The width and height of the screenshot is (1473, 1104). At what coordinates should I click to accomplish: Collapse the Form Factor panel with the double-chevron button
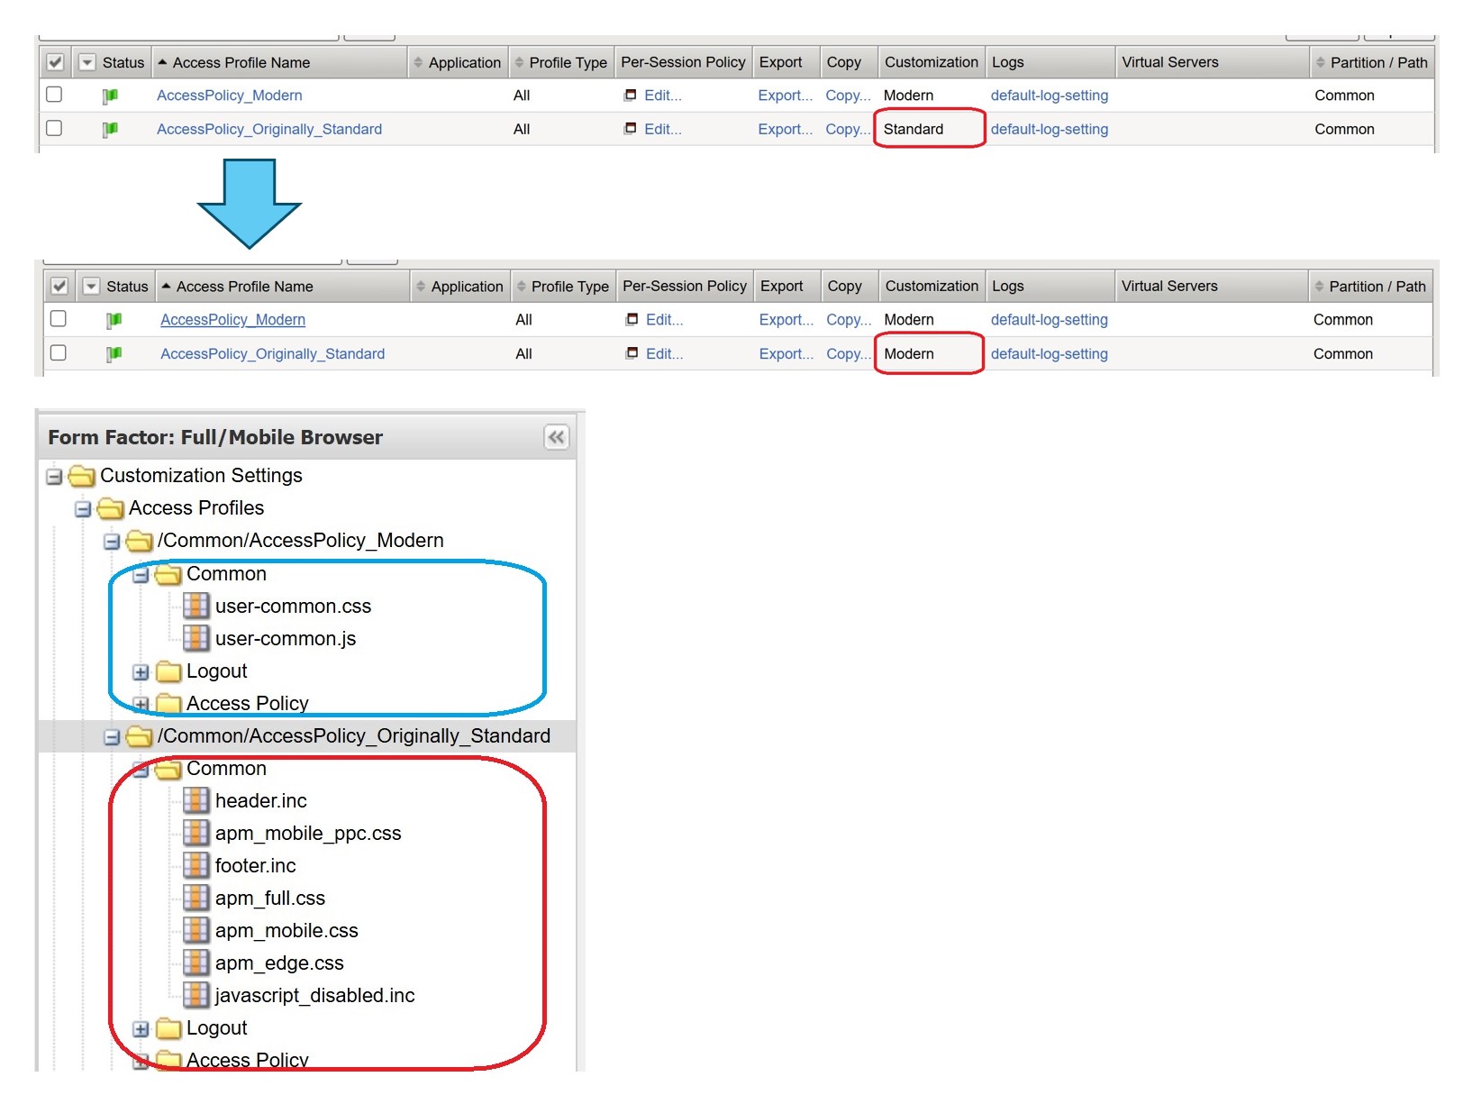tap(556, 438)
